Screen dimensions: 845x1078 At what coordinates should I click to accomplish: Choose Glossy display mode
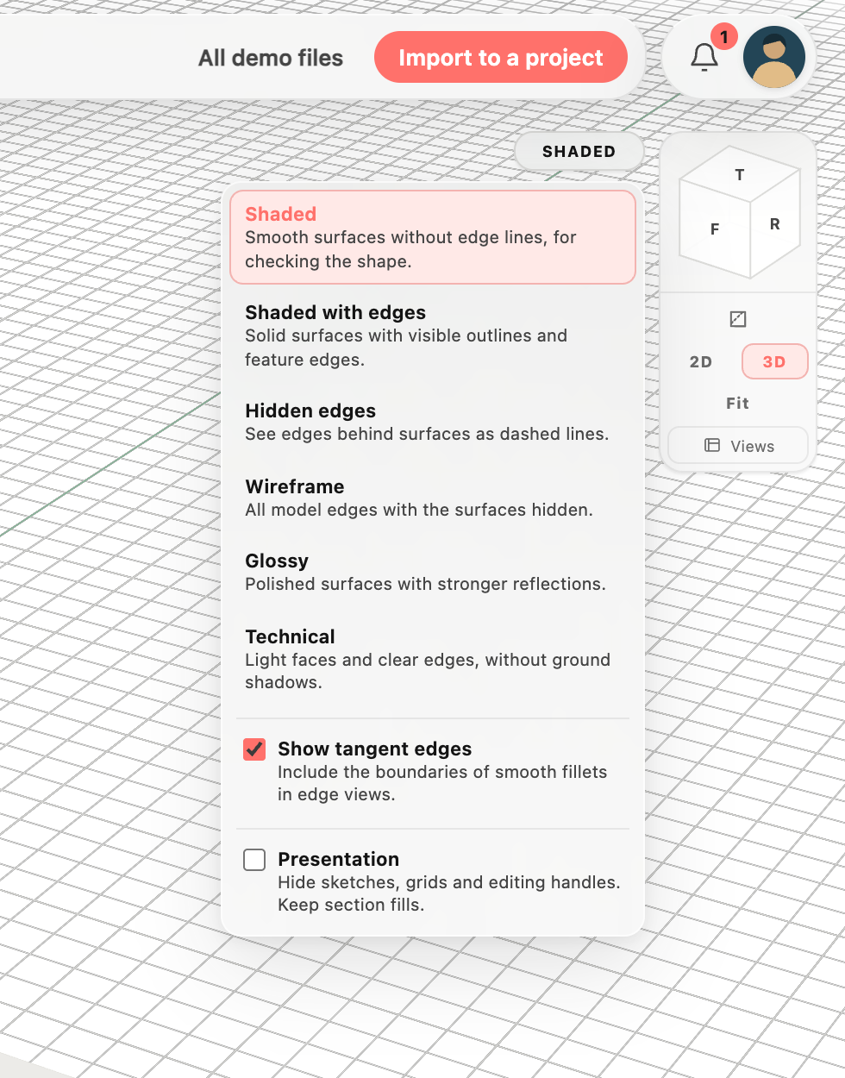433,572
